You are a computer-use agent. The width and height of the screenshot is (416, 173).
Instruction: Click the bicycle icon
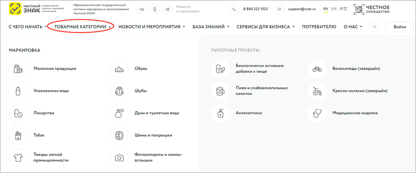pyautogui.click(x=317, y=69)
